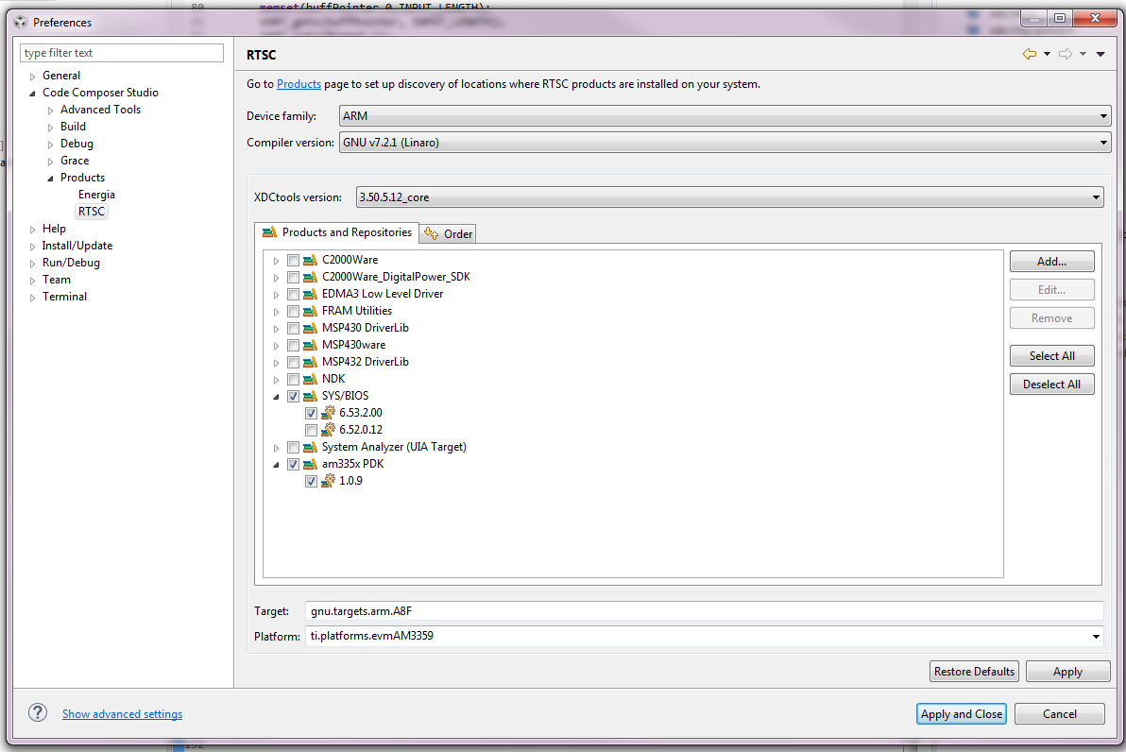Open the preferences view menu arrow
Image resolution: width=1126 pixels, height=752 pixels.
click(x=1100, y=54)
